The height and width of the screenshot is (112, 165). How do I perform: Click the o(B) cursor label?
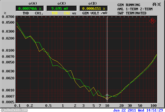click(x=93, y=3)
